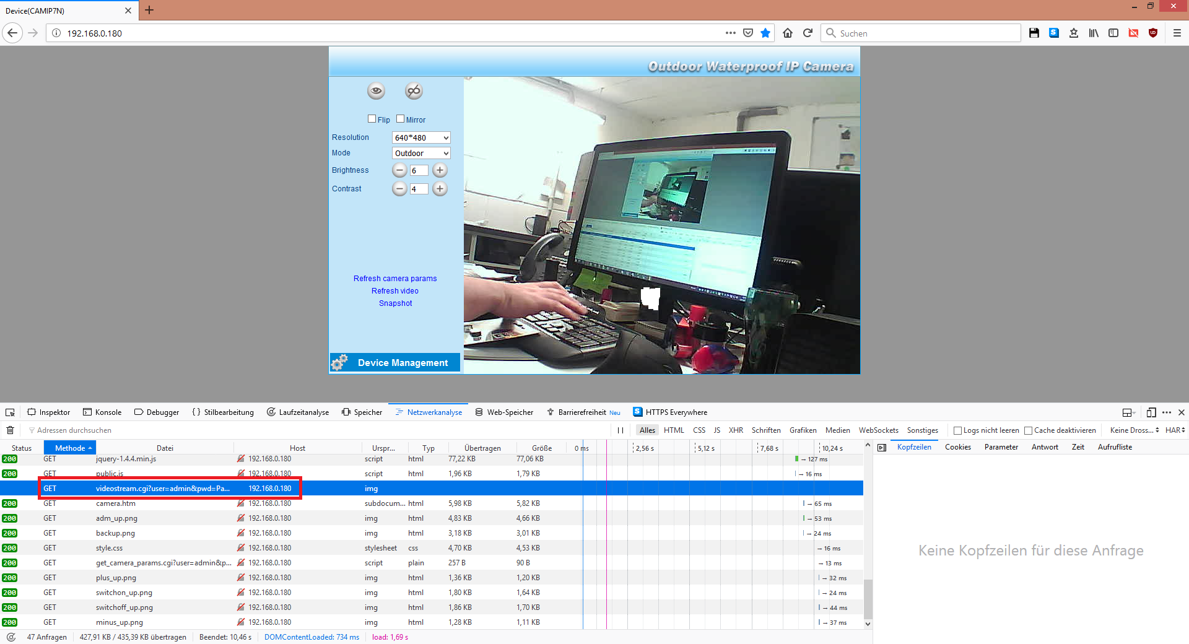Image resolution: width=1189 pixels, height=644 pixels.
Task: Enable the Mirror checkbox
Action: coord(400,119)
